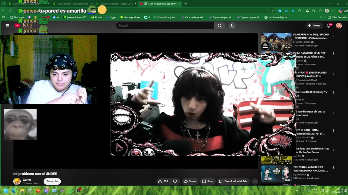Click in YouTube search field
The width and height of the screenshot is (348, 195).
click(x=165, y=25)
